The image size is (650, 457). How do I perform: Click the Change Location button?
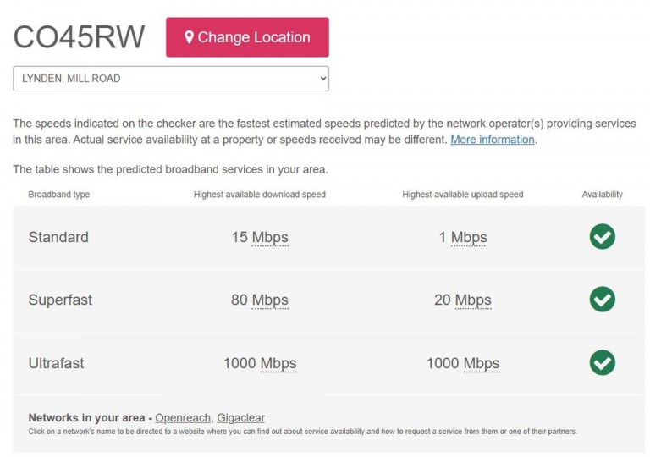pyautogui.click(x=247, y=37)
